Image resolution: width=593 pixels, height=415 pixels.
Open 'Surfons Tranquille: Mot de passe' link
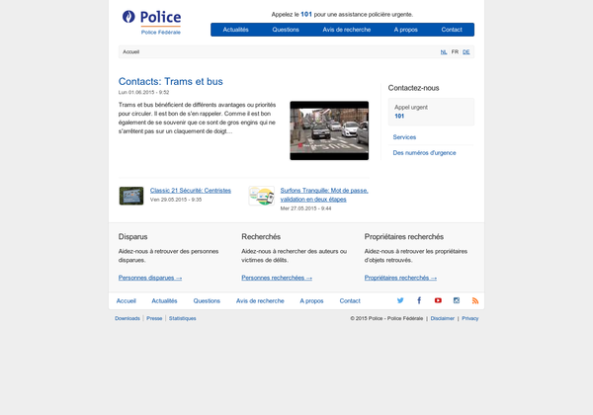324,195
